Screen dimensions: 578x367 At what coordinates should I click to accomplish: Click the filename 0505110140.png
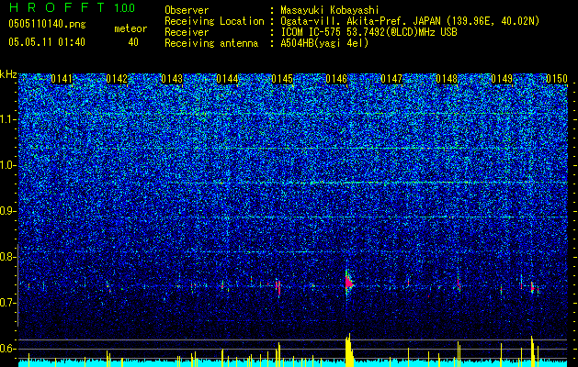click(47, 24)
